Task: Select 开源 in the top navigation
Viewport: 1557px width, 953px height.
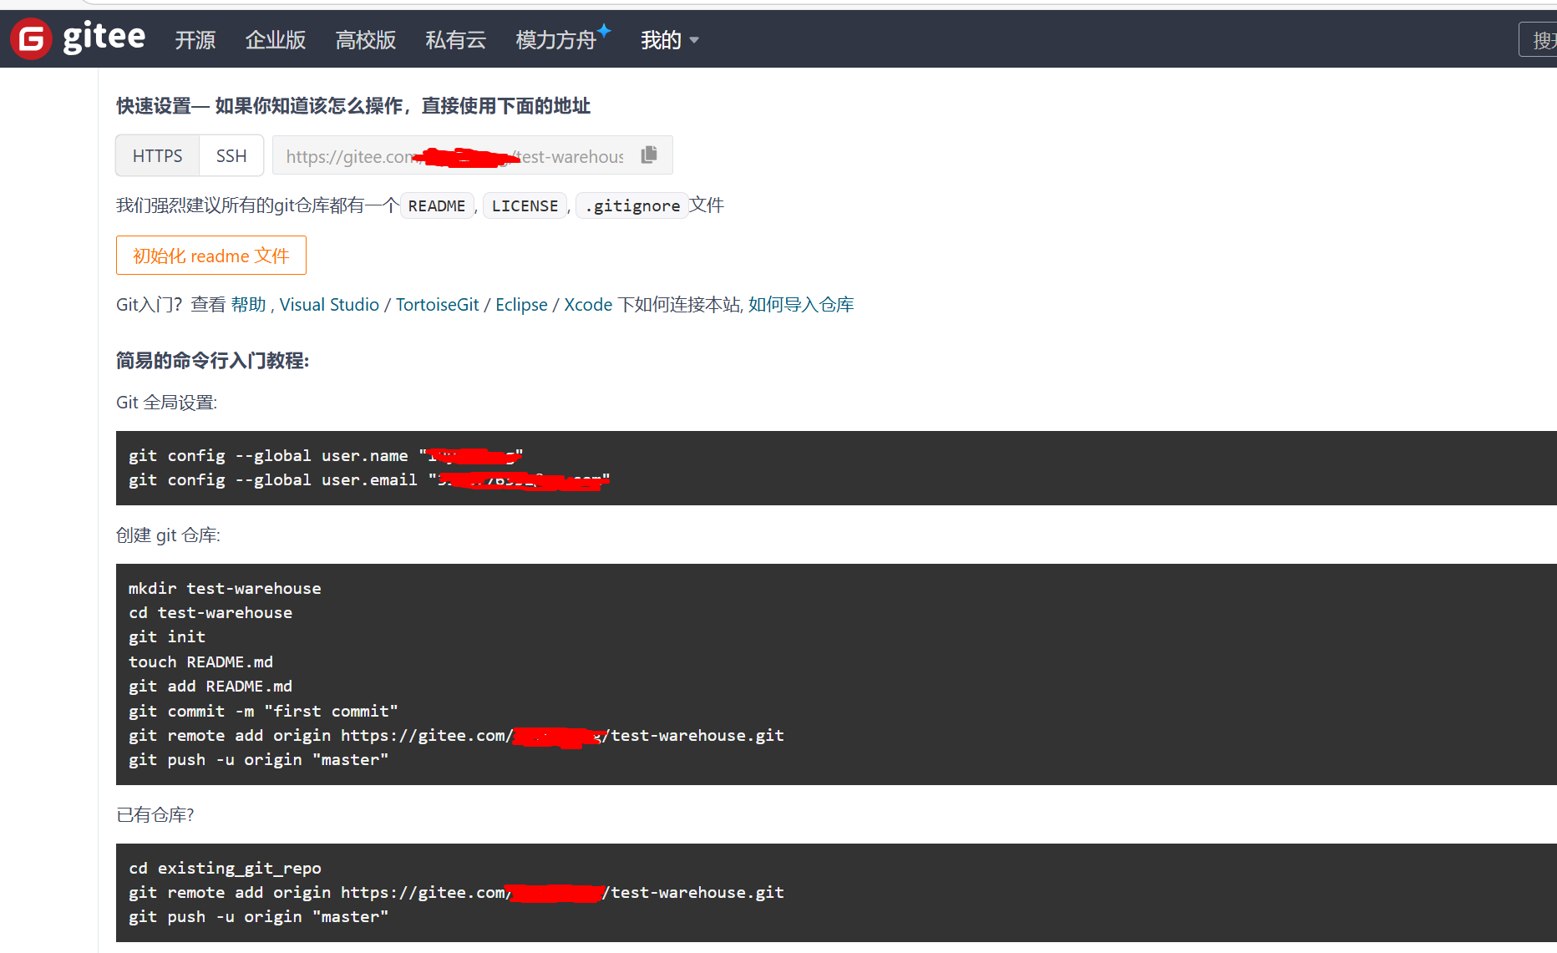Action: tap(195, 39)
